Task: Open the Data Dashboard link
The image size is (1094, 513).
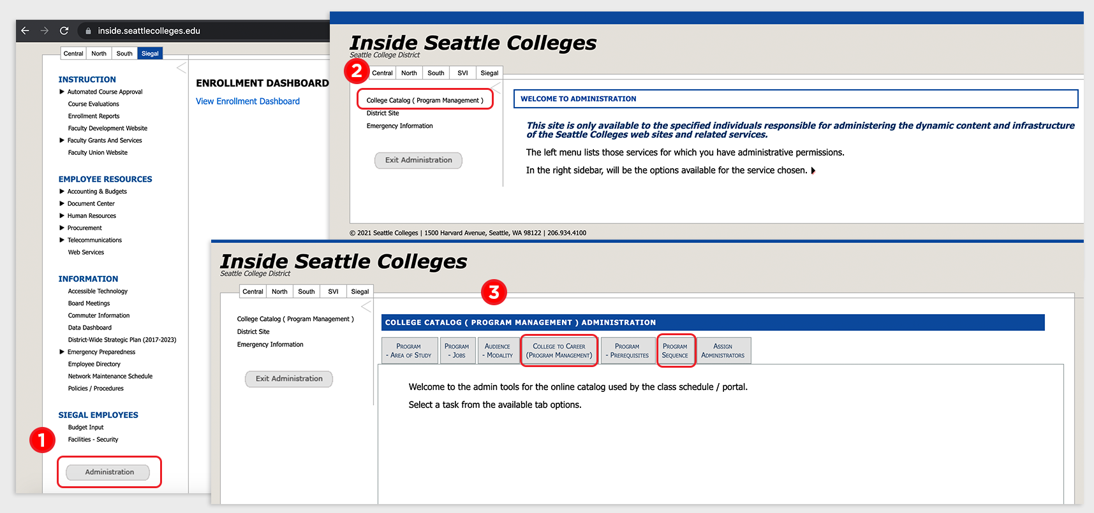Action: [x=90, y=327]
